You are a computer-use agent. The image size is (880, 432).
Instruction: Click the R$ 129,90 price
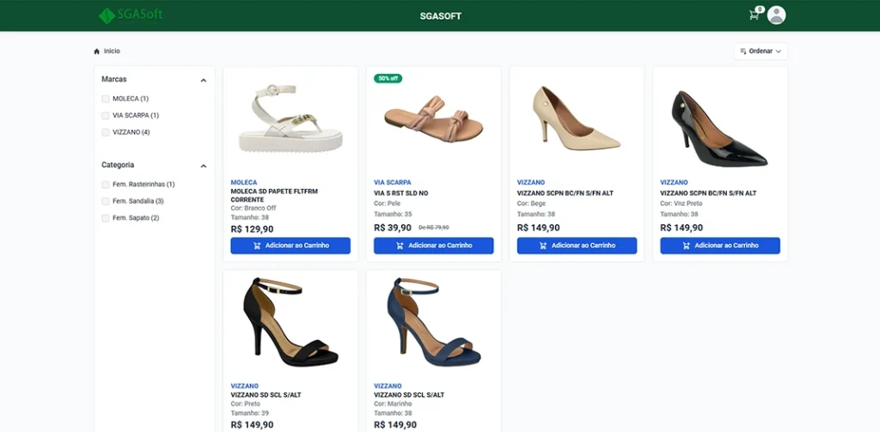click(252, 229)
